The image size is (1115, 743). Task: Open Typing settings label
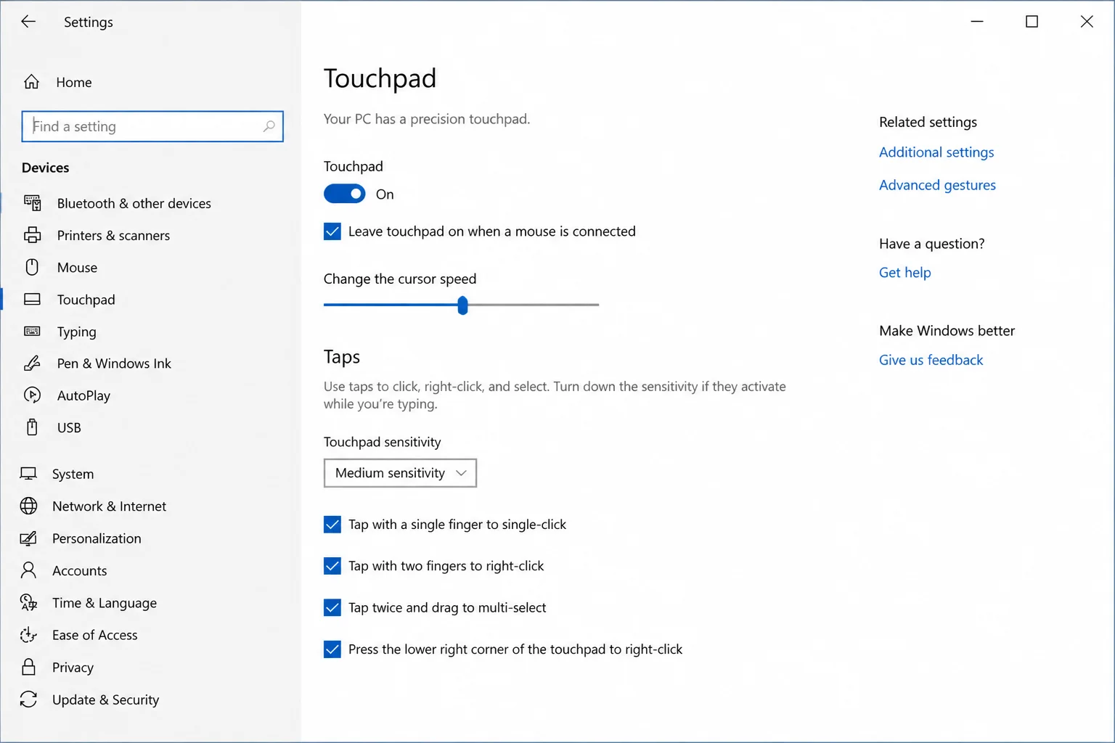click(76, 332)
